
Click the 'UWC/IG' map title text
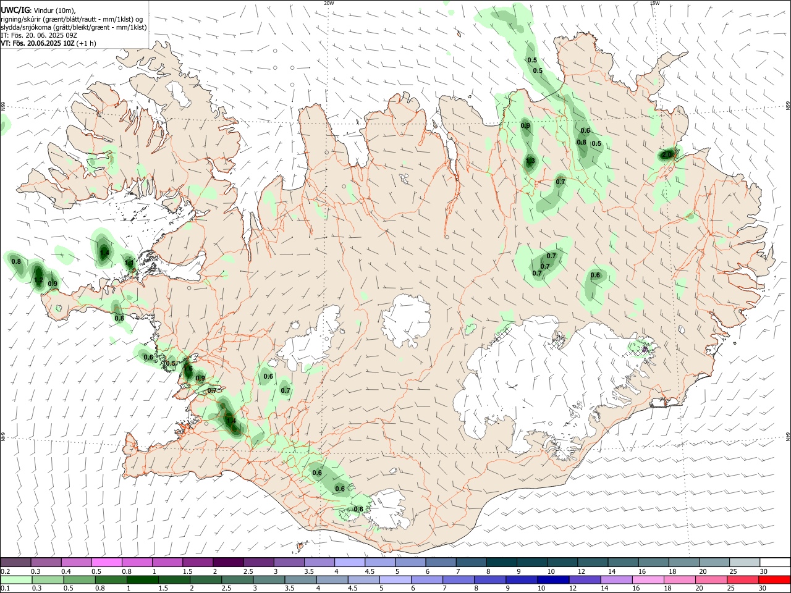point(15,10)
